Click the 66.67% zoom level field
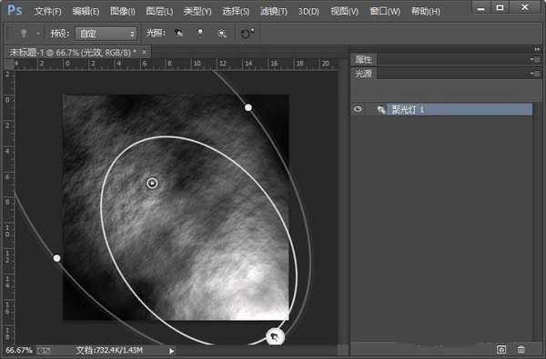 click(x=19, y=350)
